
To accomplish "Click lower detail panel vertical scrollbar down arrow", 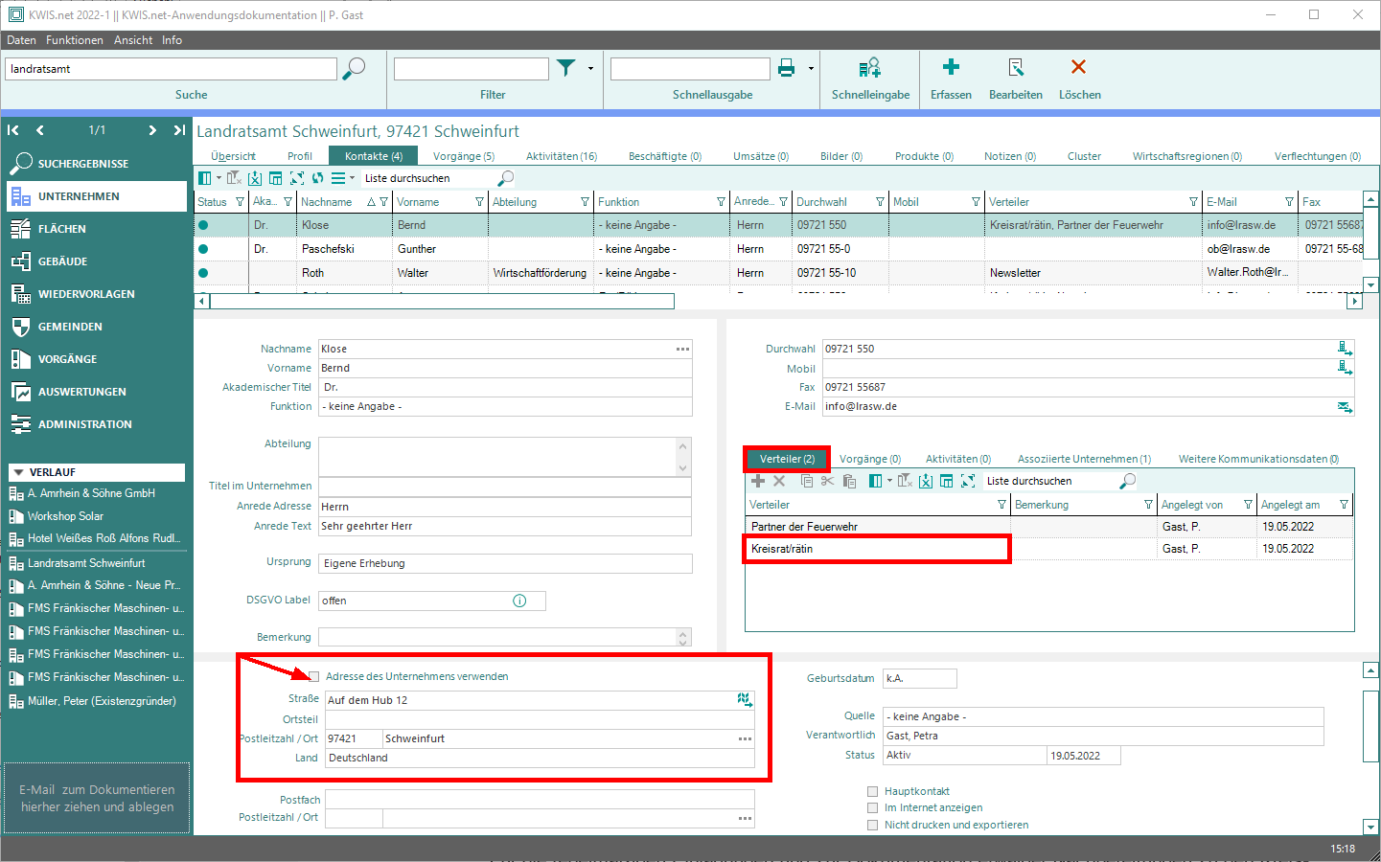I will click(1370, 827).
